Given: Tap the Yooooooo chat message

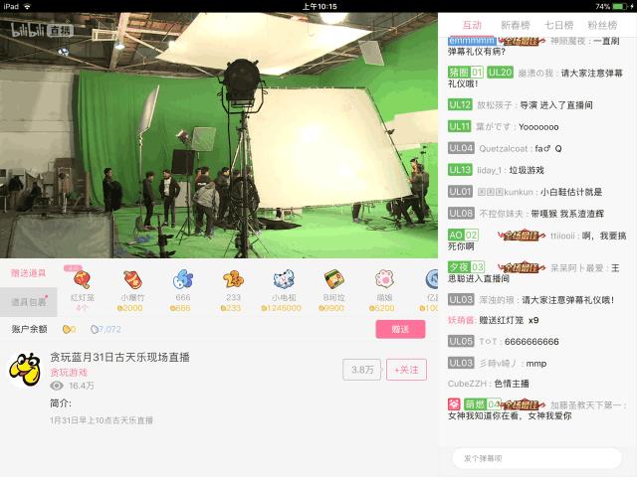Looking at the screenshot, I should click(504, 127).
